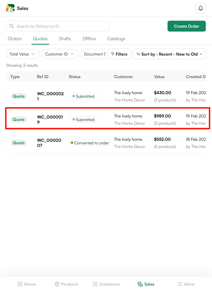212x293 pixels.
Task: Go to Customers in bottom navigation
Action: [x=106, y=284]
